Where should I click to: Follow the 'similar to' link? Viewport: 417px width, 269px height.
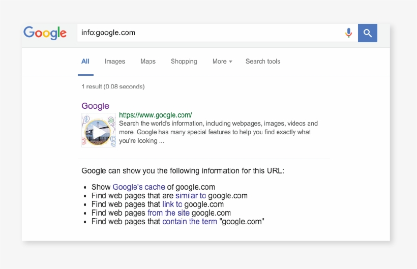(191, 196)
